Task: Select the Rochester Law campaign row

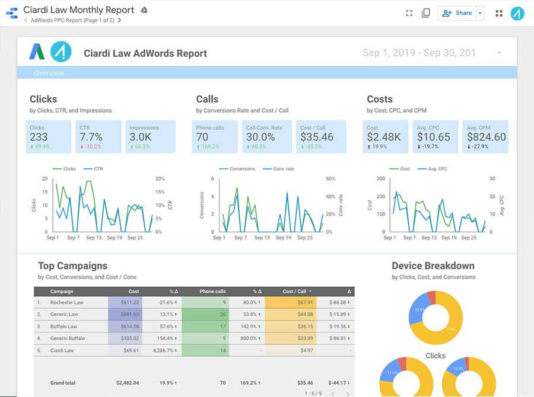Action: point(194,302)
